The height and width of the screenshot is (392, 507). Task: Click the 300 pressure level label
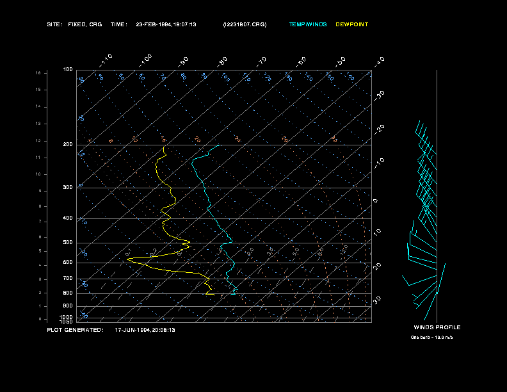(68, 187)
